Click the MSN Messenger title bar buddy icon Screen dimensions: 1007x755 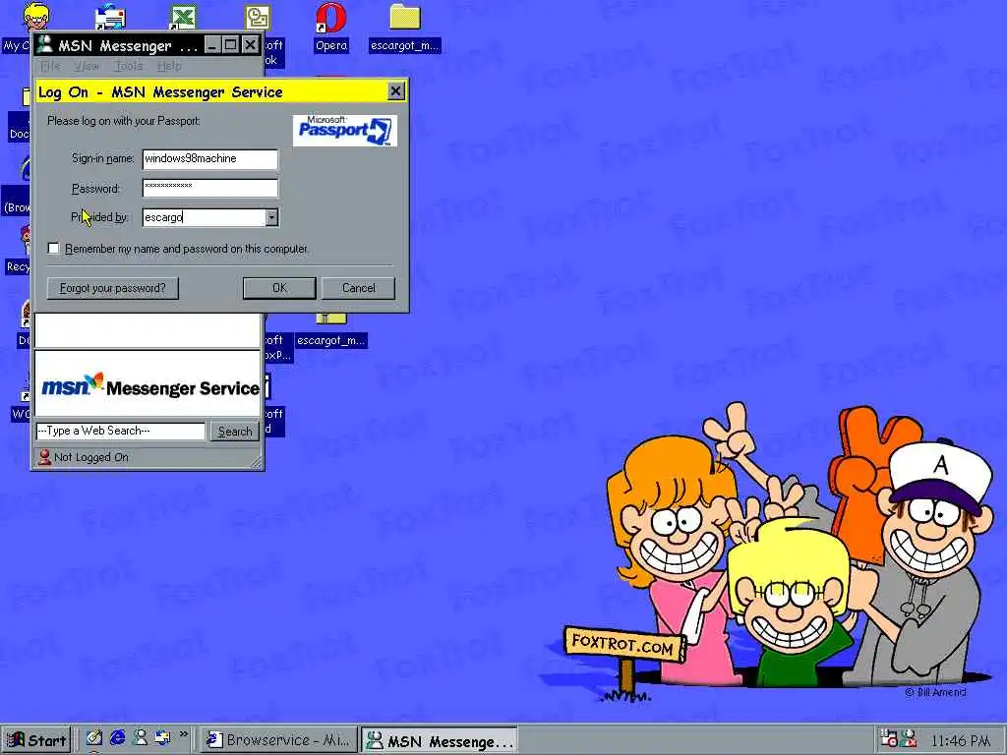click(44, 45)
